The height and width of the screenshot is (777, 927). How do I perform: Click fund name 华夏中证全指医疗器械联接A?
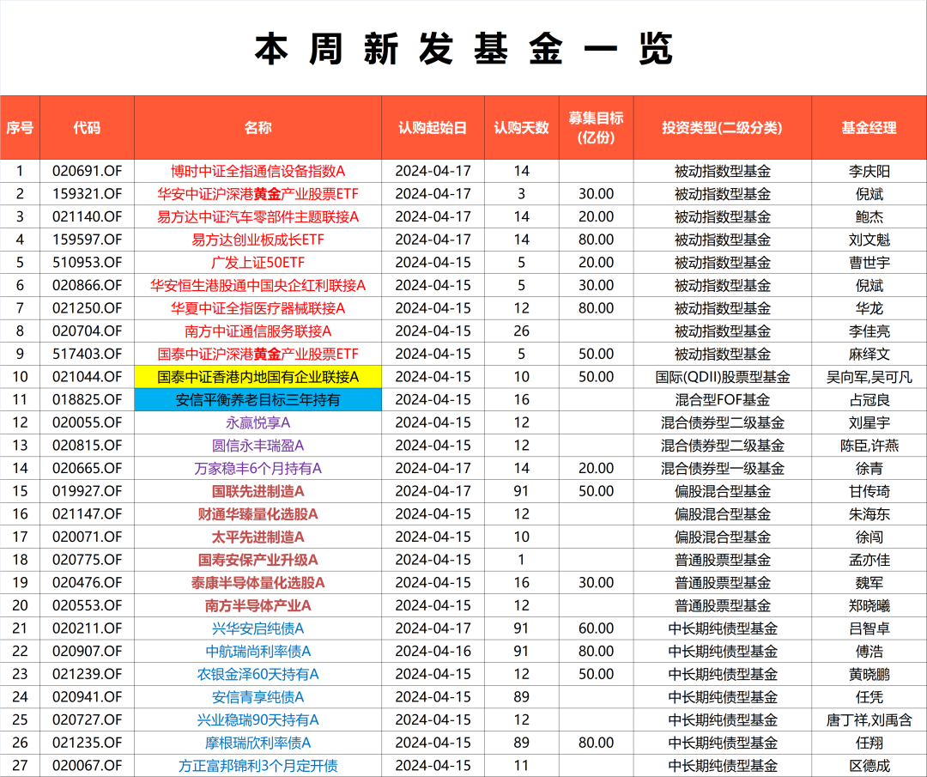257,309
